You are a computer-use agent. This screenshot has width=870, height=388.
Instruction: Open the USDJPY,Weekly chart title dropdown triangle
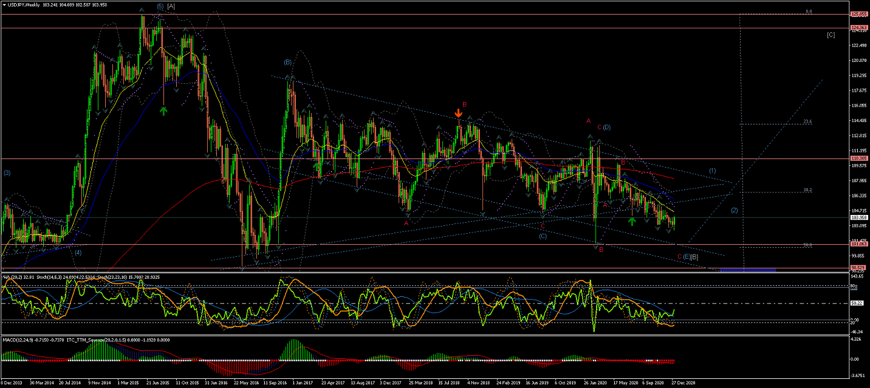point(5,5)
